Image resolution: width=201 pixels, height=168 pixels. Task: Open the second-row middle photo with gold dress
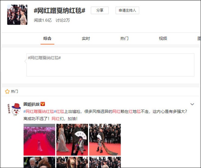tap(72, 162)
